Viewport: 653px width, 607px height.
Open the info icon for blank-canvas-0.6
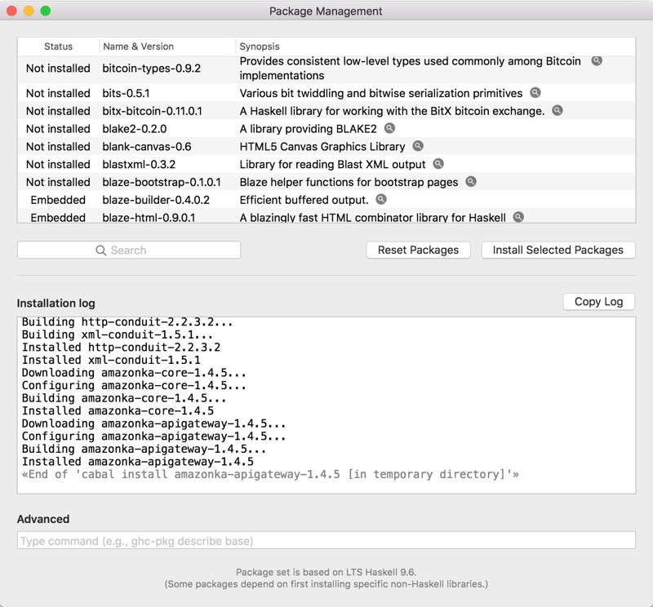pos(418,146)
